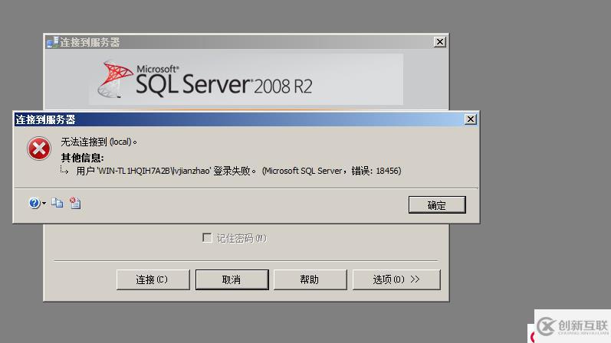Open the help icon dropdown arrow
Viewport: 611px width, 343px height.
pyautogui.click(x=44, y=203)
